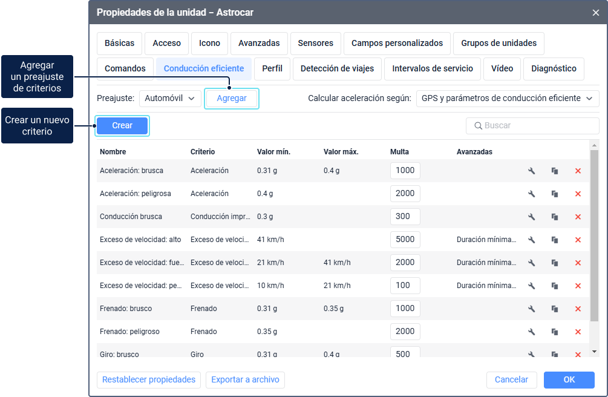Open the Detección de viajes tab
This screenshot has height=397, width=608.
click(x=337, y=68)
